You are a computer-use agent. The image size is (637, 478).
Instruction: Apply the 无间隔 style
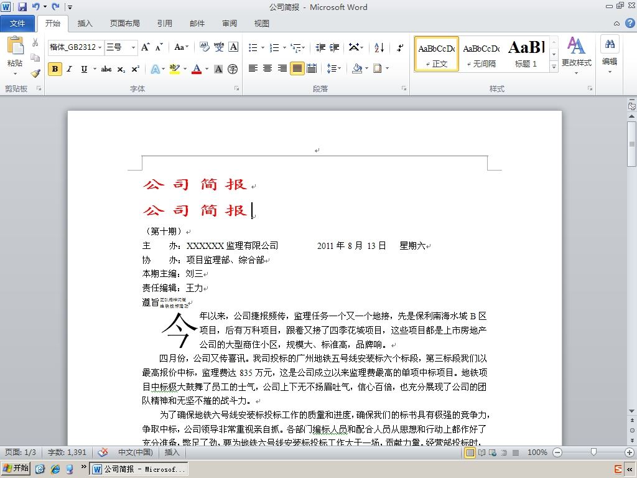[481, 54]
